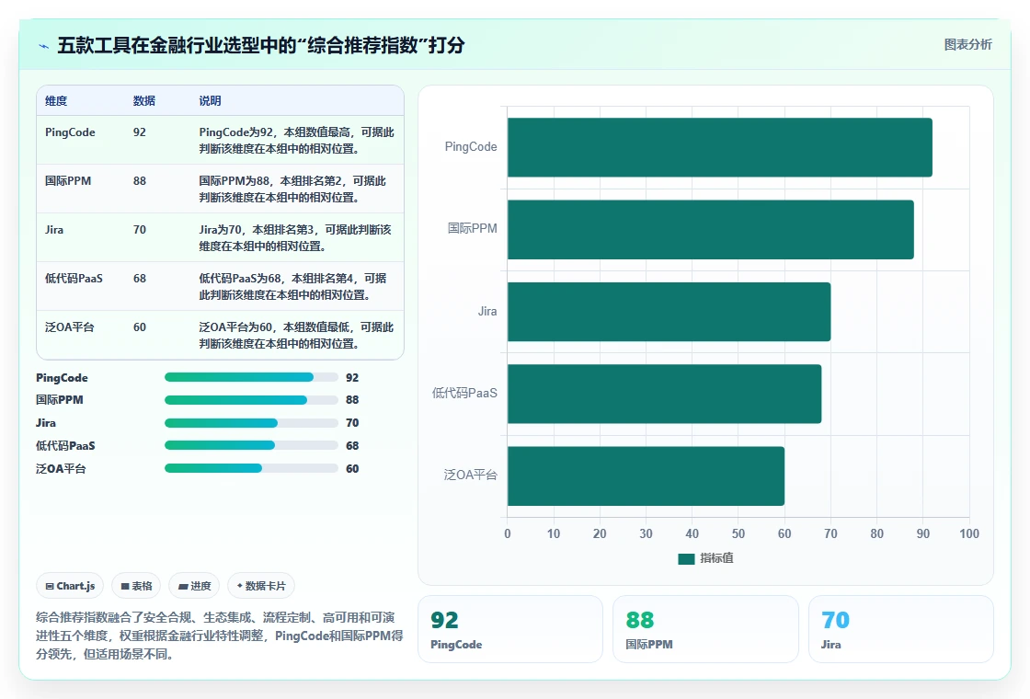Click the PingCode bar in the chart
The height and width of the screenshot is (699, 1030).
click(720, 147)
